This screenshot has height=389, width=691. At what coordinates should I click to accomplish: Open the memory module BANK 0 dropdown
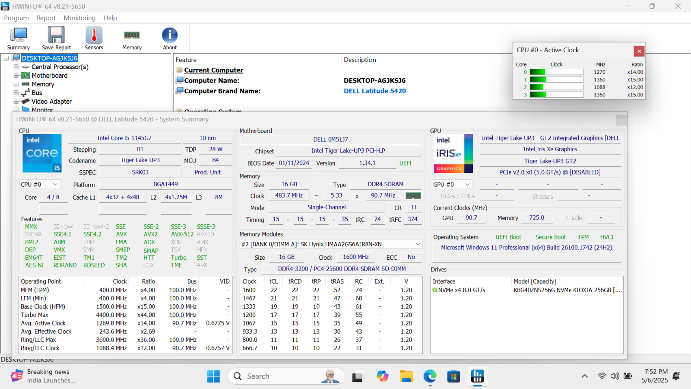pos(331,244)
